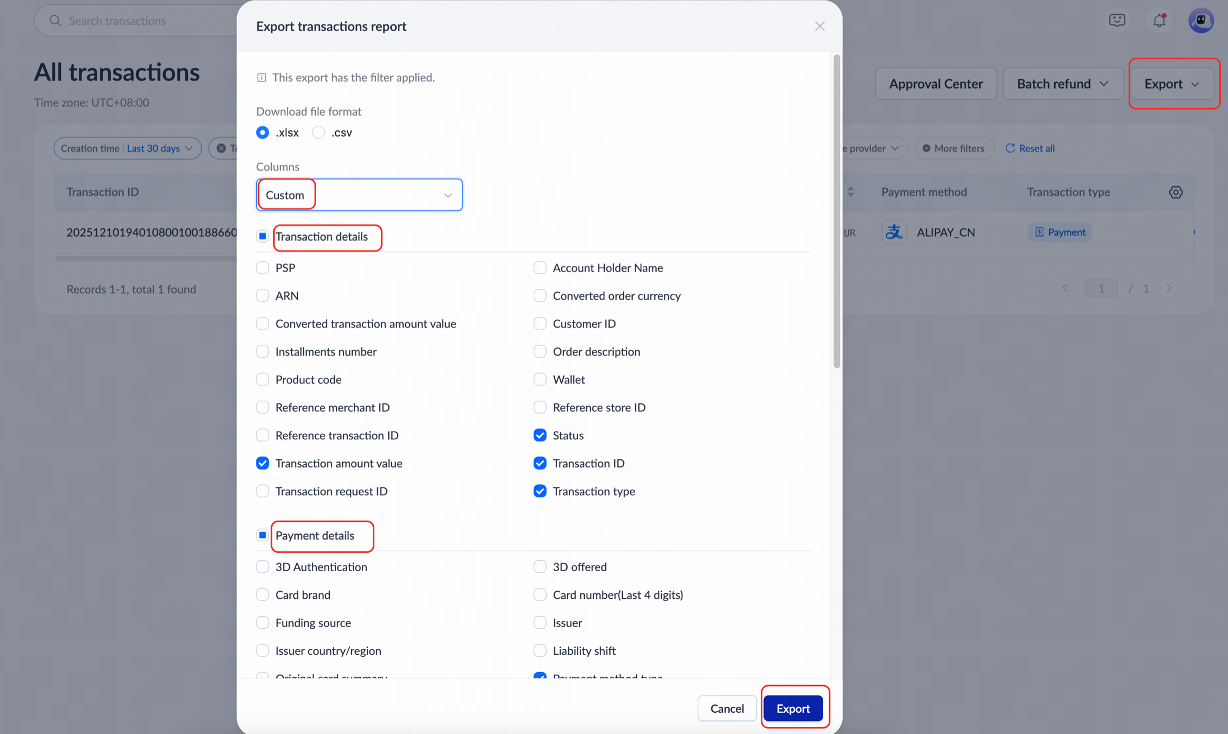
Task: Click the Reset all refresh icon
Action: coord(1010,148)
